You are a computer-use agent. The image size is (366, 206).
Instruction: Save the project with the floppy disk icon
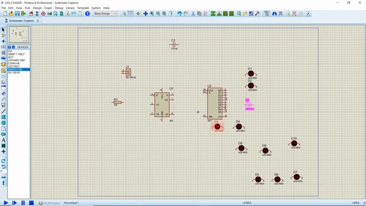[17, 14]
